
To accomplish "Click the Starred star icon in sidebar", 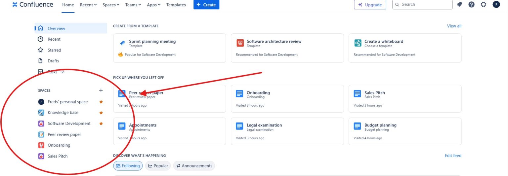I will pyautogui.click(x=40, y=50).
